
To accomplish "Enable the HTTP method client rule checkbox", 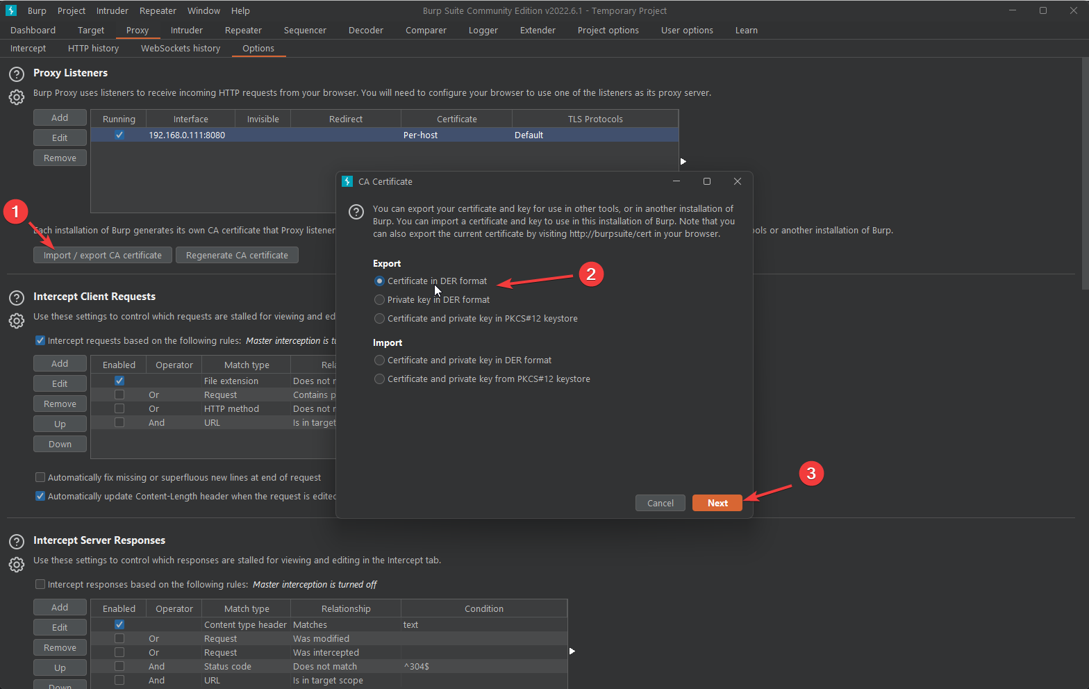I will tap(119, 408).
